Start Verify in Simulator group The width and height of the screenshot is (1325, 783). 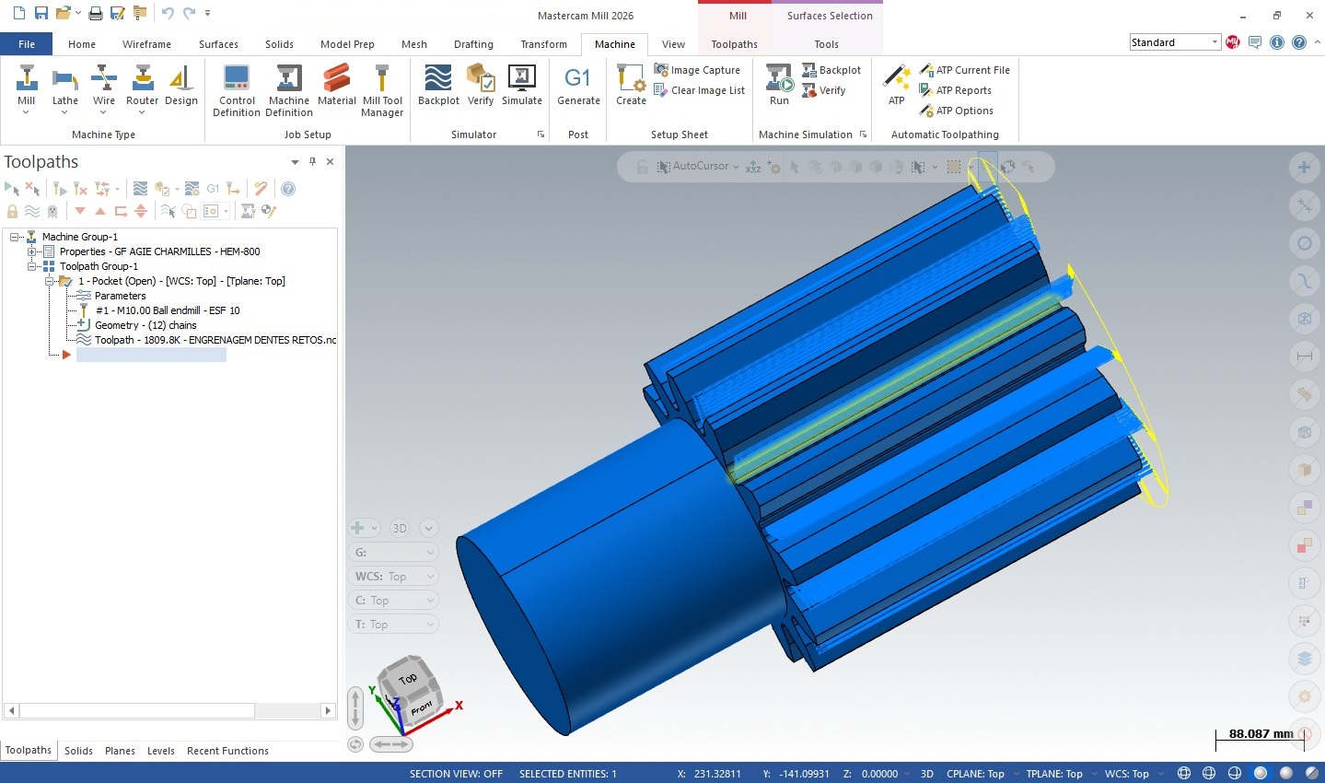point(481,86)
